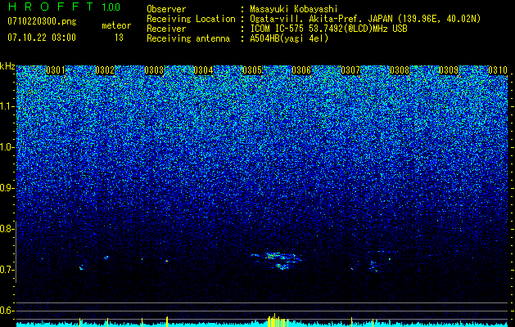Click the timestamp 07.10.22 03:00
515x327 pixels.
coord(42,38)
